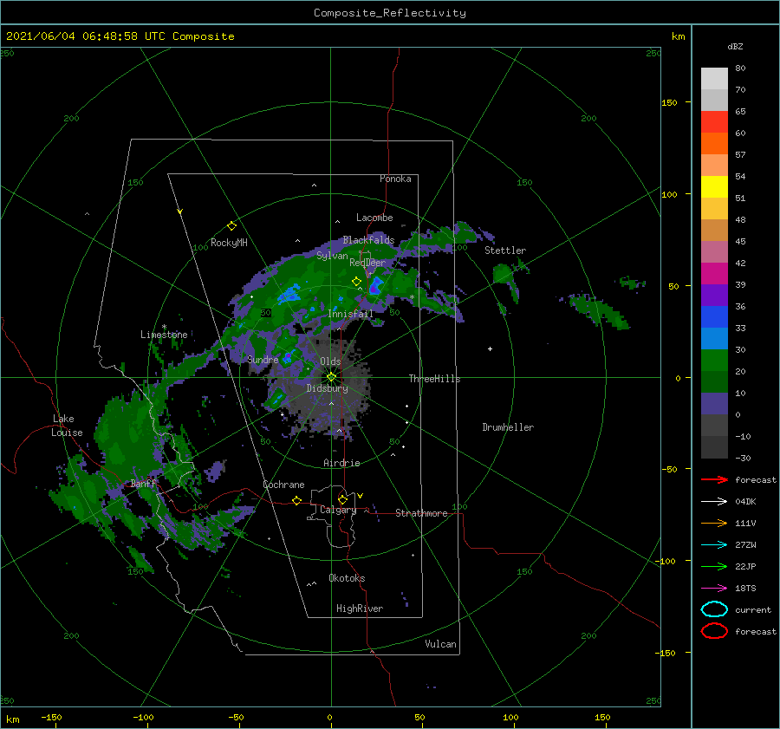The image size is (780, 729).
Task: Click the red forecast arrow in legend
Action: (x=714, y=479)
